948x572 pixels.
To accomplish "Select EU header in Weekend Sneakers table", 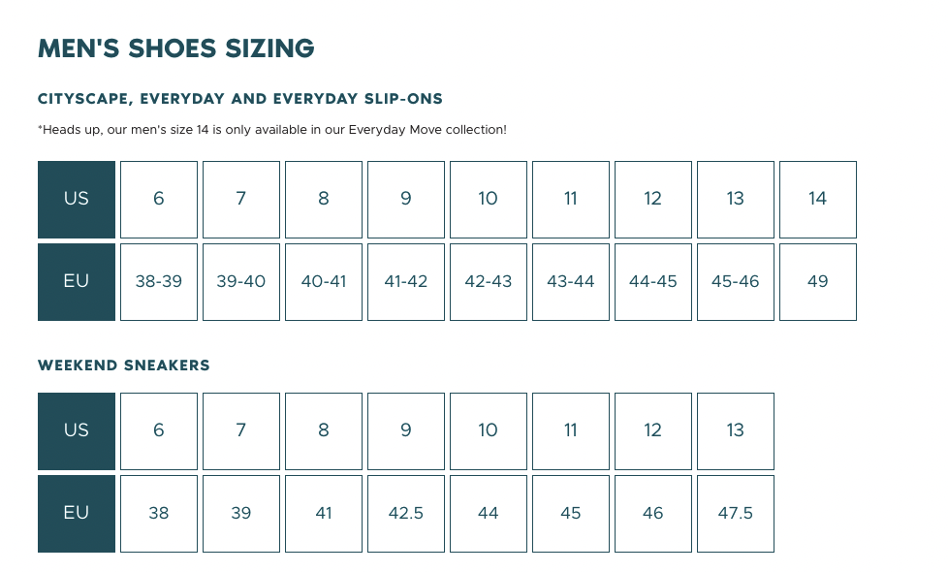I will [x=76, y=513].
